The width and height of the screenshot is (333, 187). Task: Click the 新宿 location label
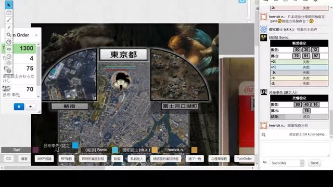pyautogui.click(x=69, y=106)
